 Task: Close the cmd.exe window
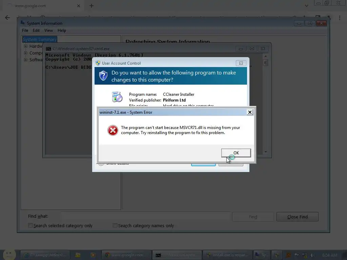(263, 49)
